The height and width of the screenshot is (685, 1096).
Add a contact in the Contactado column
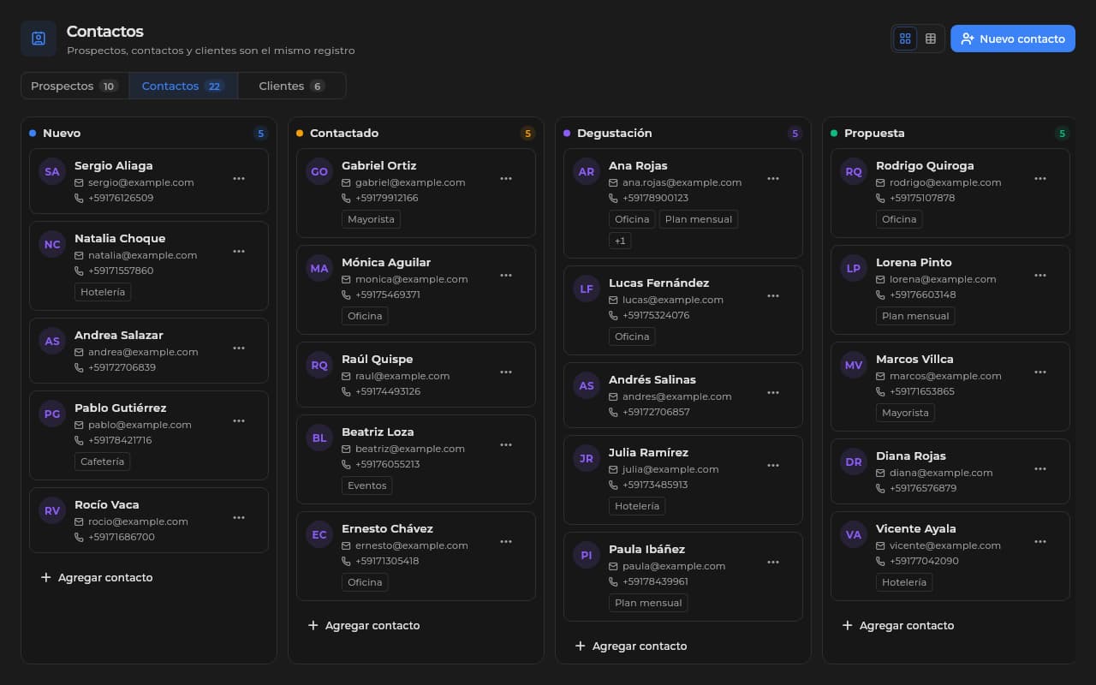tap(364, 625)
